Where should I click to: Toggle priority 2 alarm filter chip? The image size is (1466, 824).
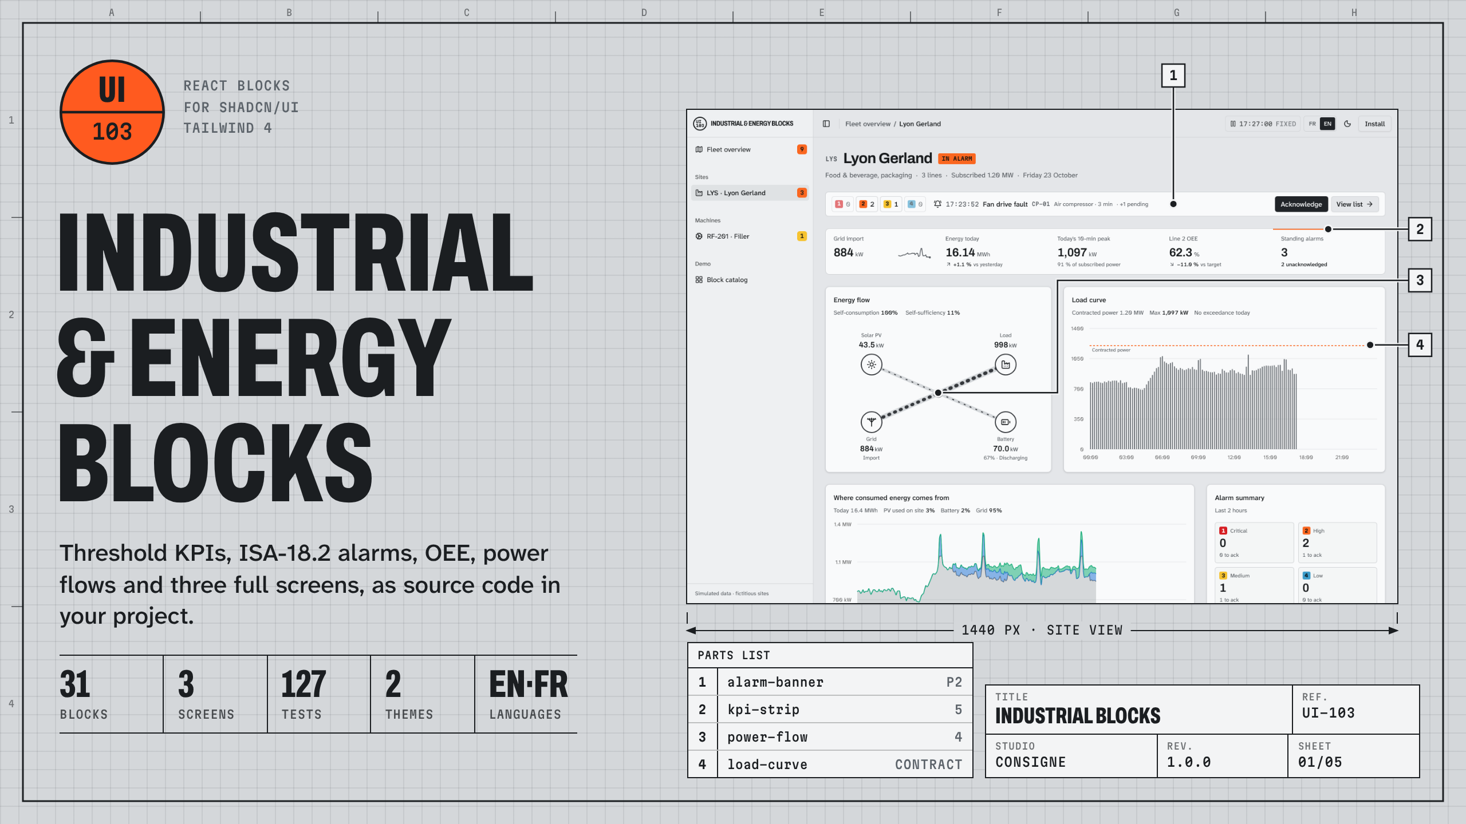(x=866, y=204)
